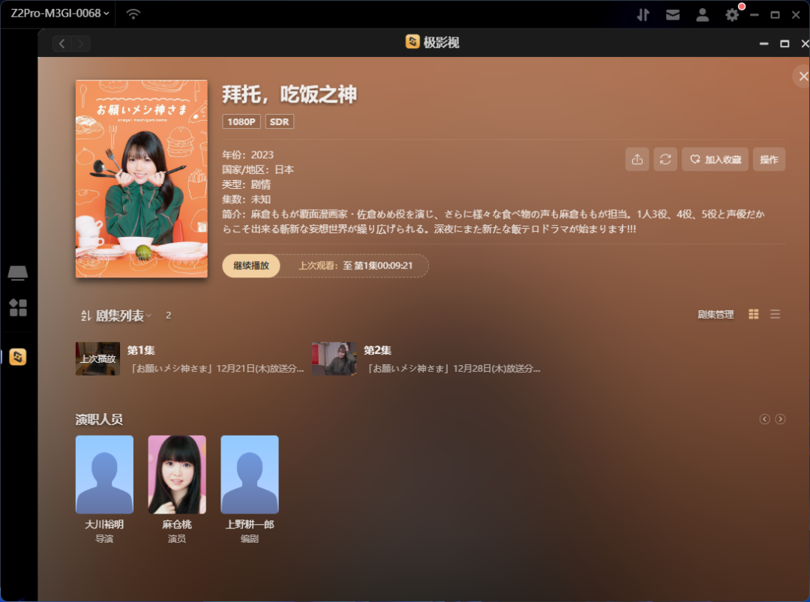Open the user account icon
The width and height of the screenshot is (810, 602).
click(x=702, y=15)
